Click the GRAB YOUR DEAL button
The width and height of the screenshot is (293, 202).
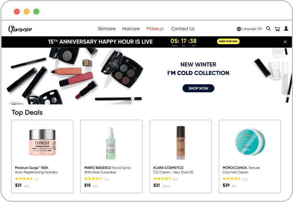coord(228,41)
